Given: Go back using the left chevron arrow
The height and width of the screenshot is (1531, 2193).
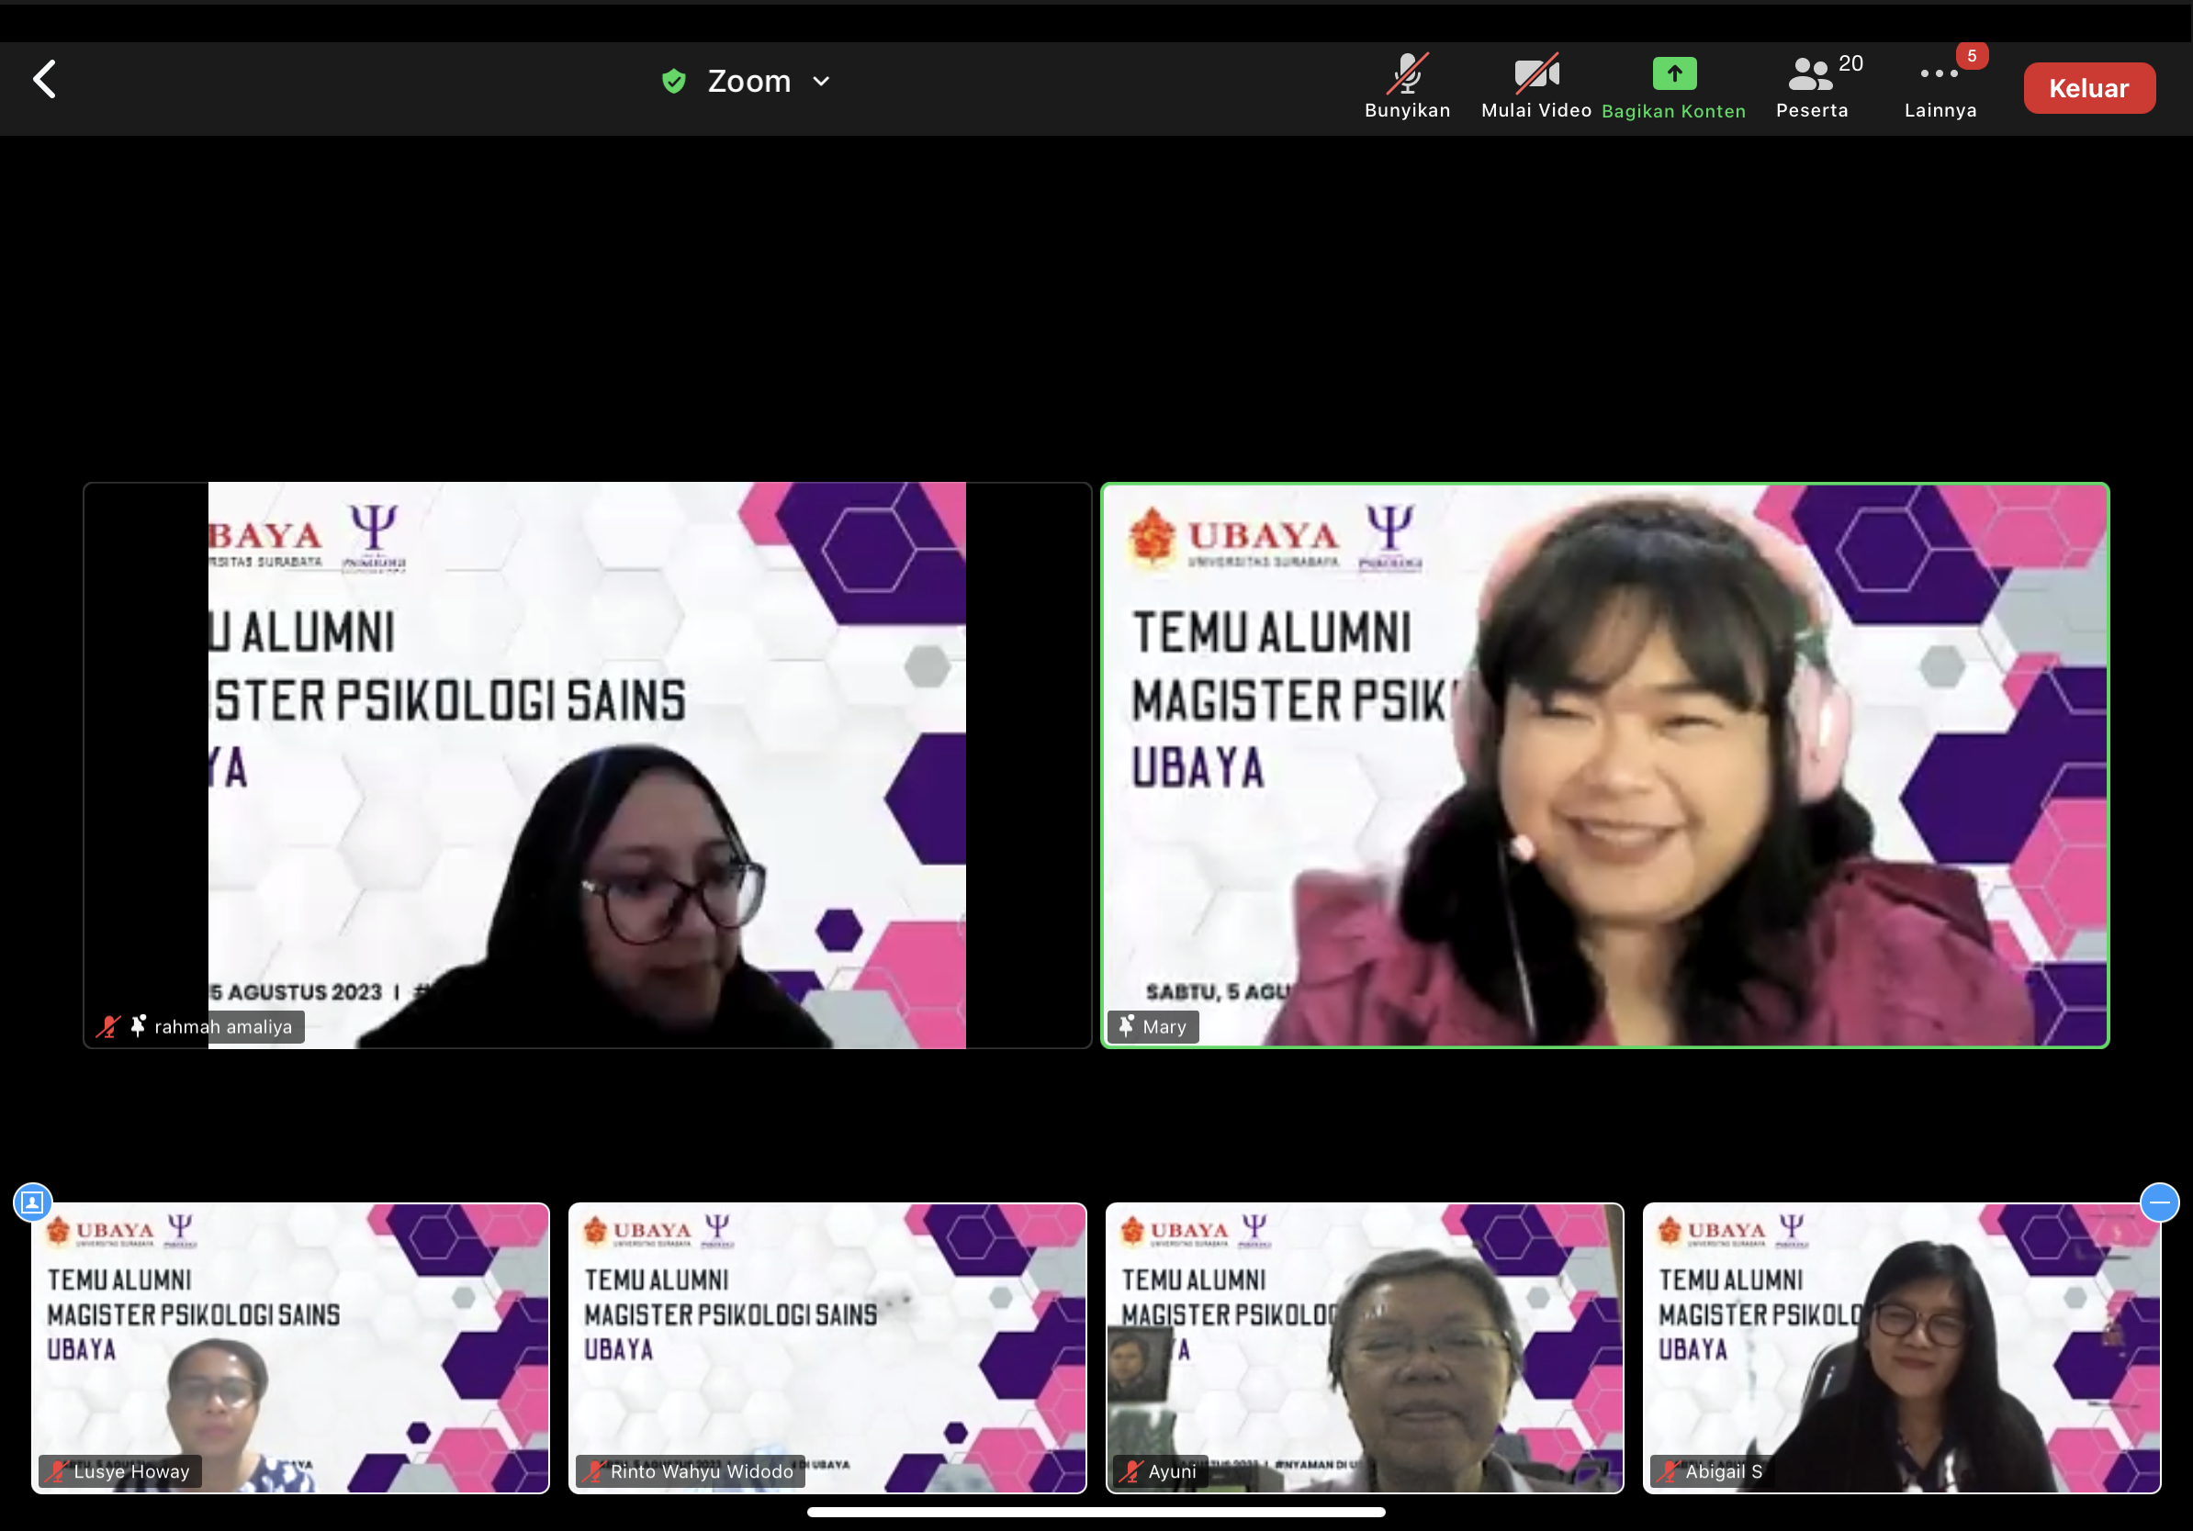Looking at the screenshot, I should tap(45, 79).
